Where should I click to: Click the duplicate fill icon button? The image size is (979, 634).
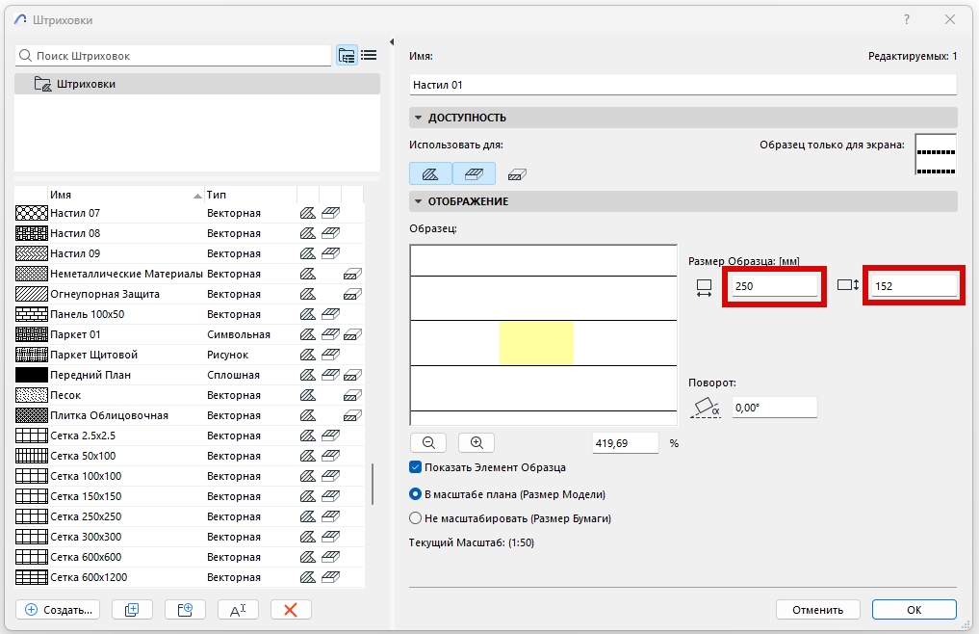point(132,610)
